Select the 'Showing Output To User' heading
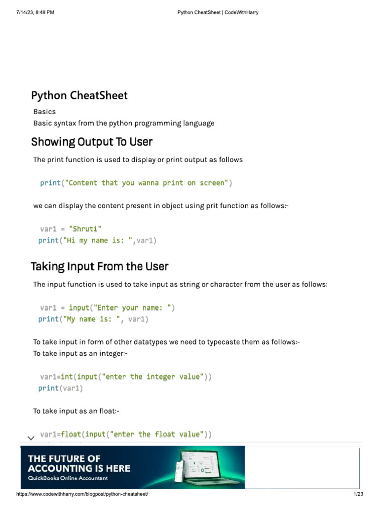 [92, 142]
